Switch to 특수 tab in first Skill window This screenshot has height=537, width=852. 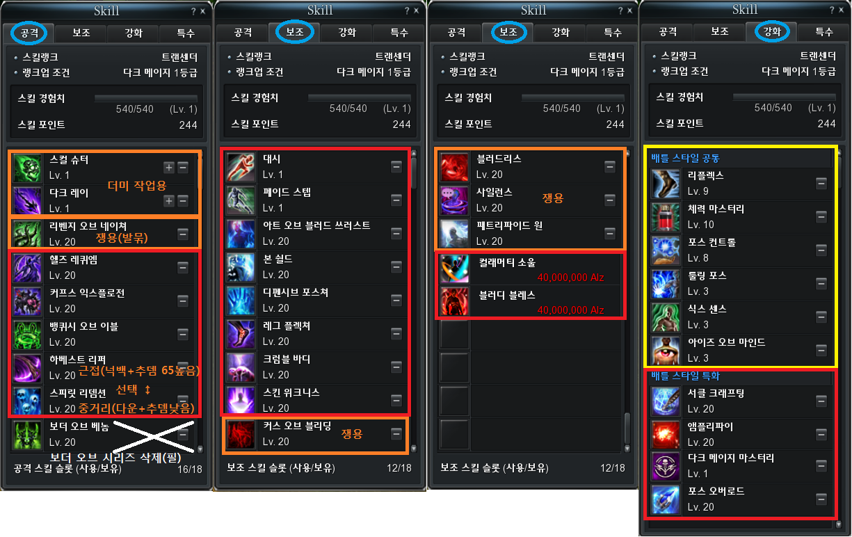pos(184,33)
